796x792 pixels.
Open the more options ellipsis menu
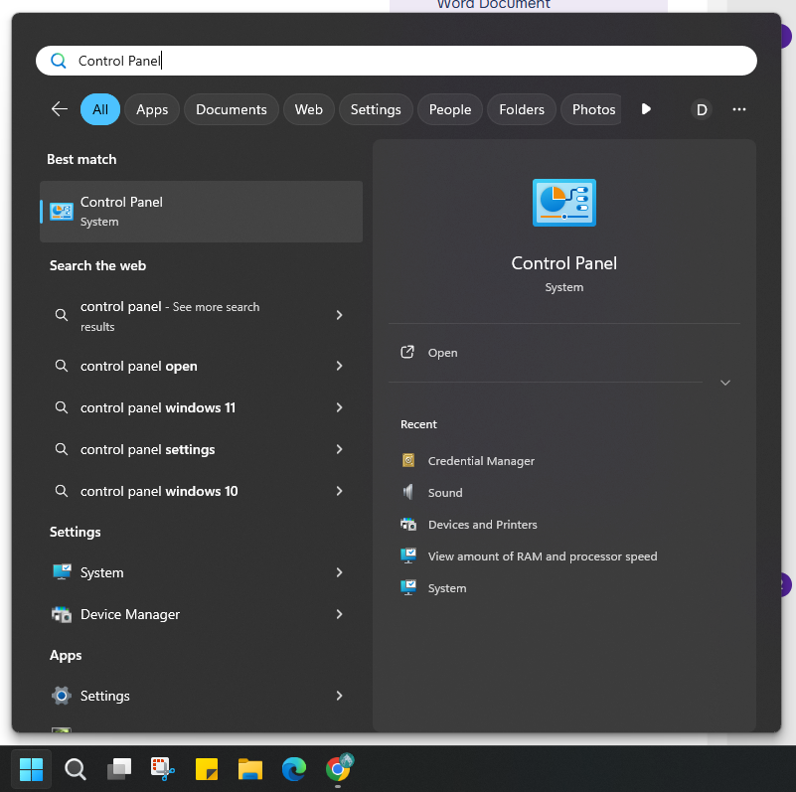pos(738,109)
